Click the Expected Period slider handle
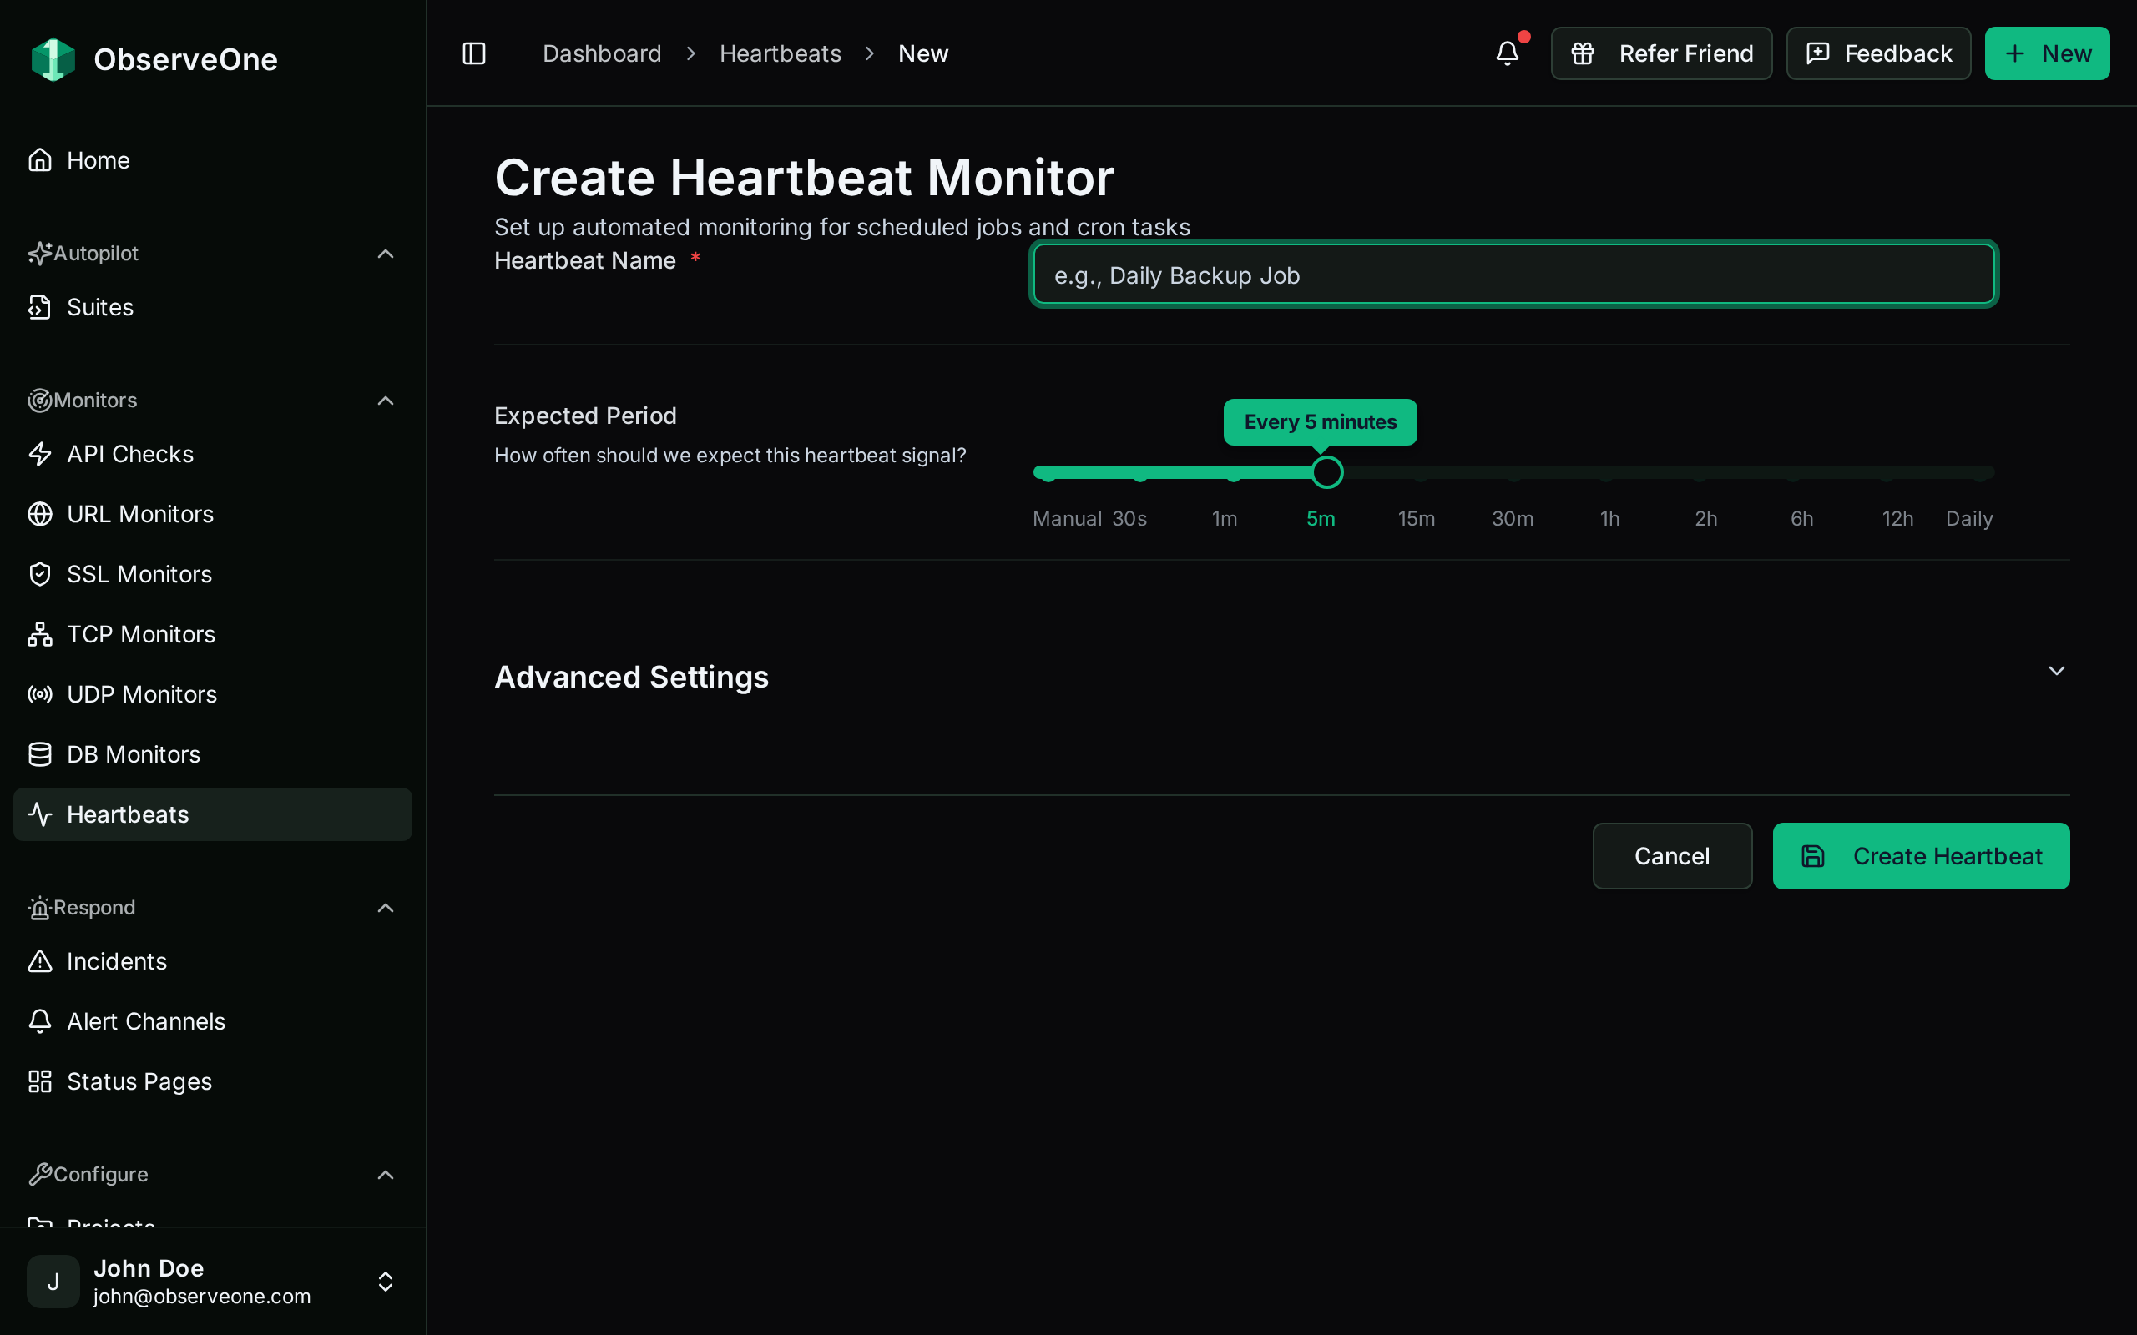Viewport: 2137px width, 1335px height. pos(1326,472)
